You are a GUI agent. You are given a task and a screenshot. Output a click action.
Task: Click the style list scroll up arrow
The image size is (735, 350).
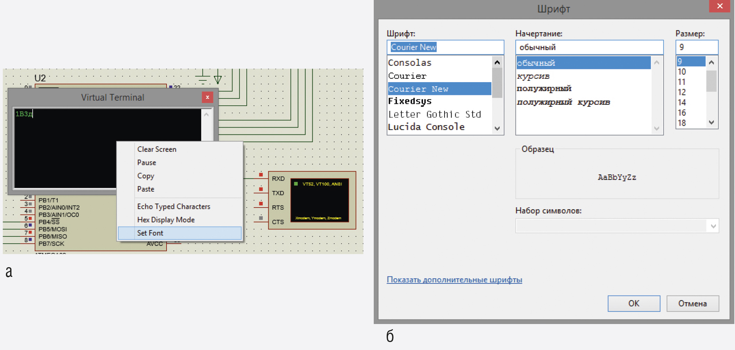[657, 62]
